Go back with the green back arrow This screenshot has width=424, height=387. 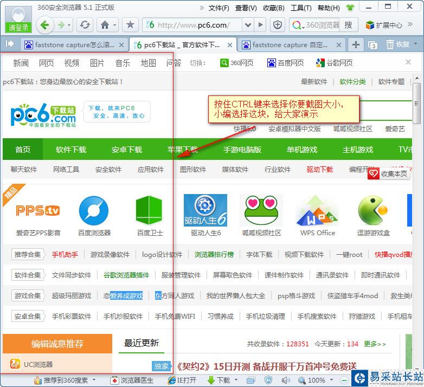pos(44,25)
